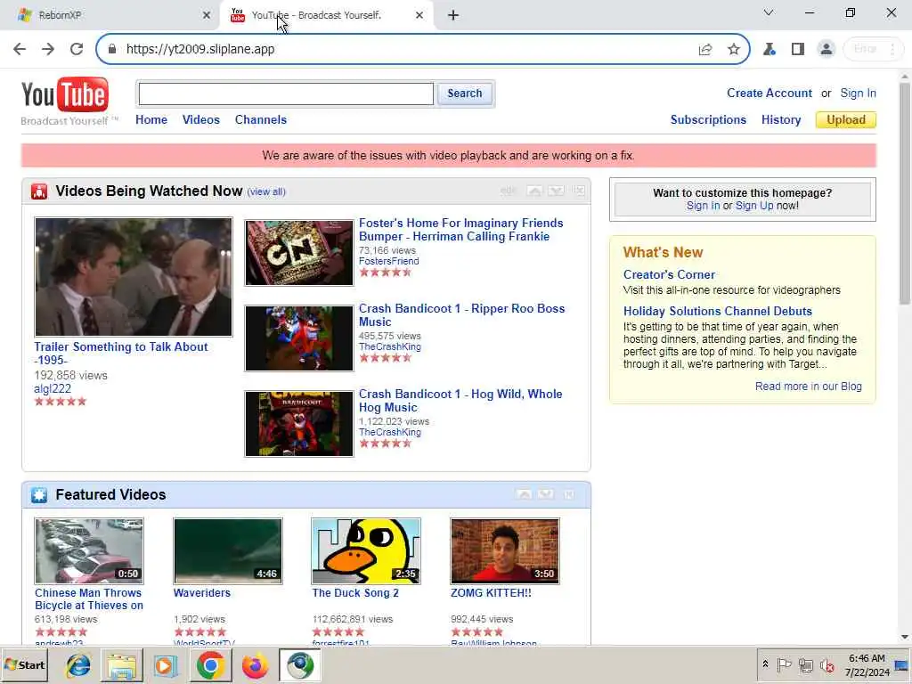Open a new browser tab
This screenshot has width=912, height=684.
(453, 16)
